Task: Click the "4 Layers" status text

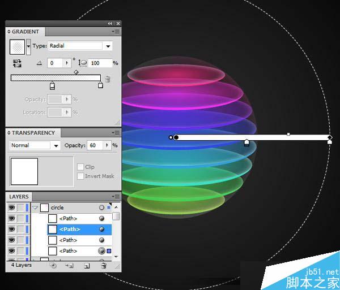Action: tap(22, 265)
